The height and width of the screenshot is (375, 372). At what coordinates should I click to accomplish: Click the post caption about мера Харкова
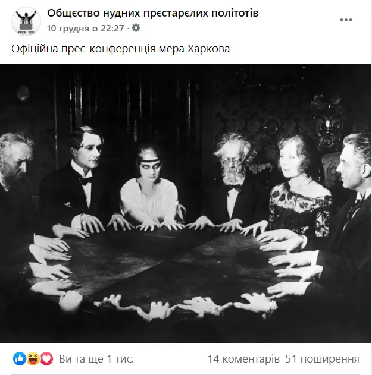120,49
